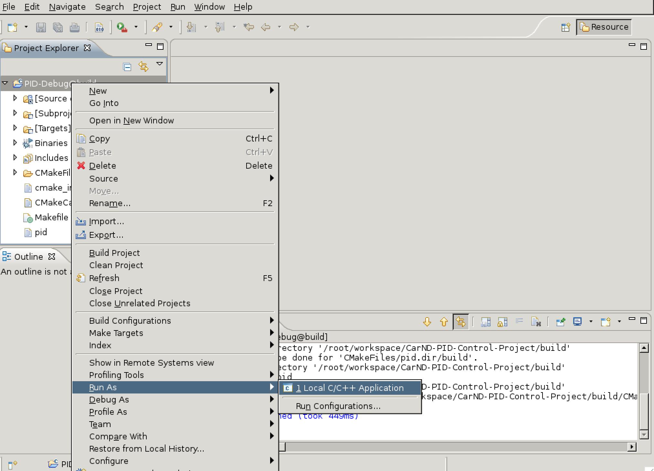Click the console vertical scrollbar down arrow

(644, 435)
